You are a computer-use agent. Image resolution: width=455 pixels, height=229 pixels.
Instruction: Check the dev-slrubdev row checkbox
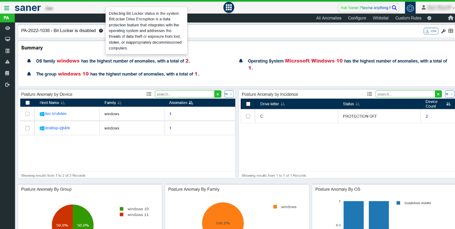[x=27, y=114]
